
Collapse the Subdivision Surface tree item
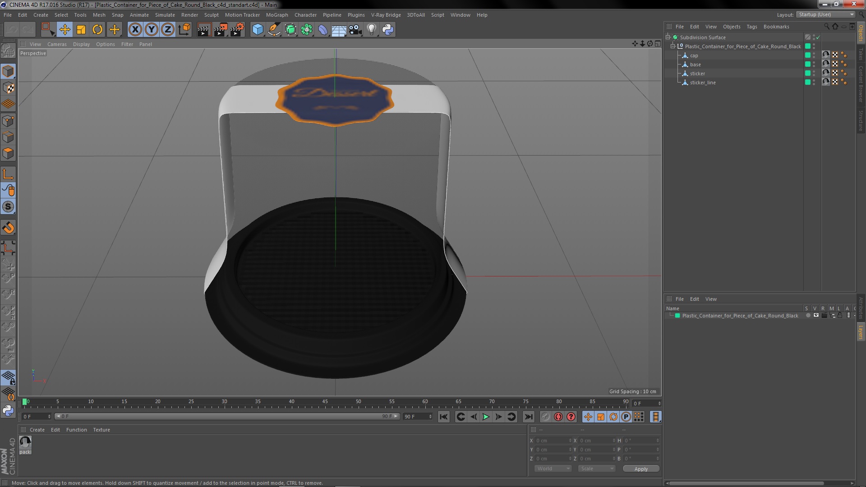coord(668,37)
